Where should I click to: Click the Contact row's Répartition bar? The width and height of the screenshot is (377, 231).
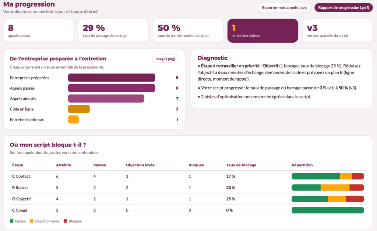[328, 176]
